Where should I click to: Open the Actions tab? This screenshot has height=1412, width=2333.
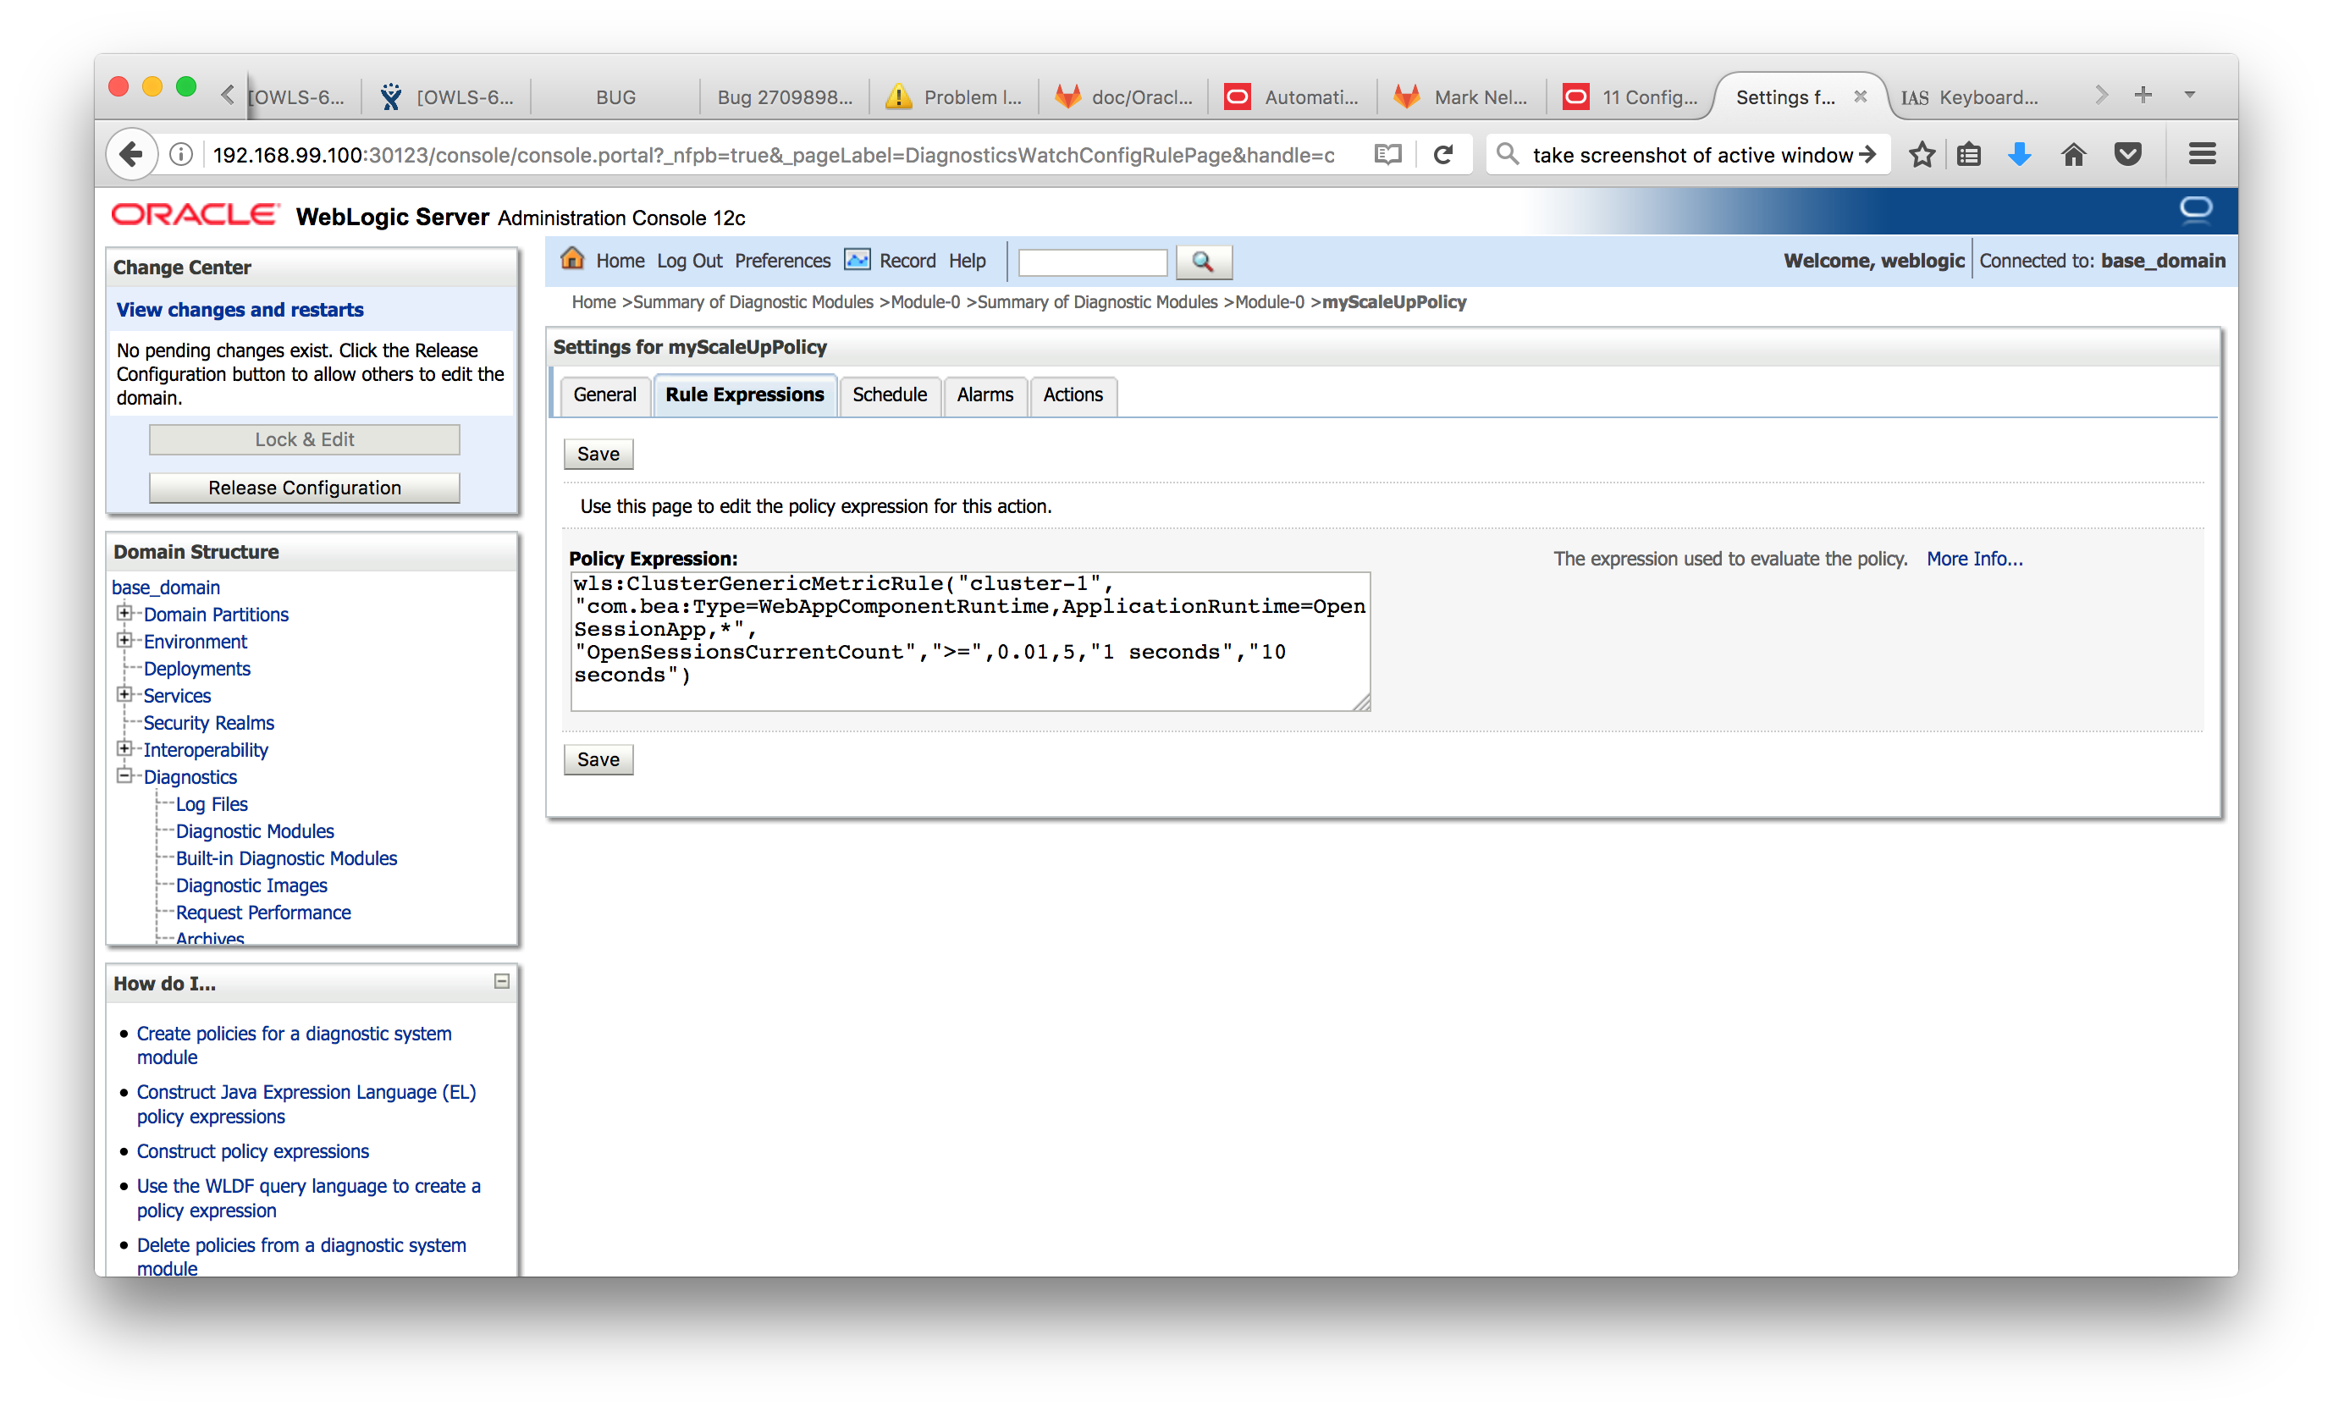click(1072, 395)
